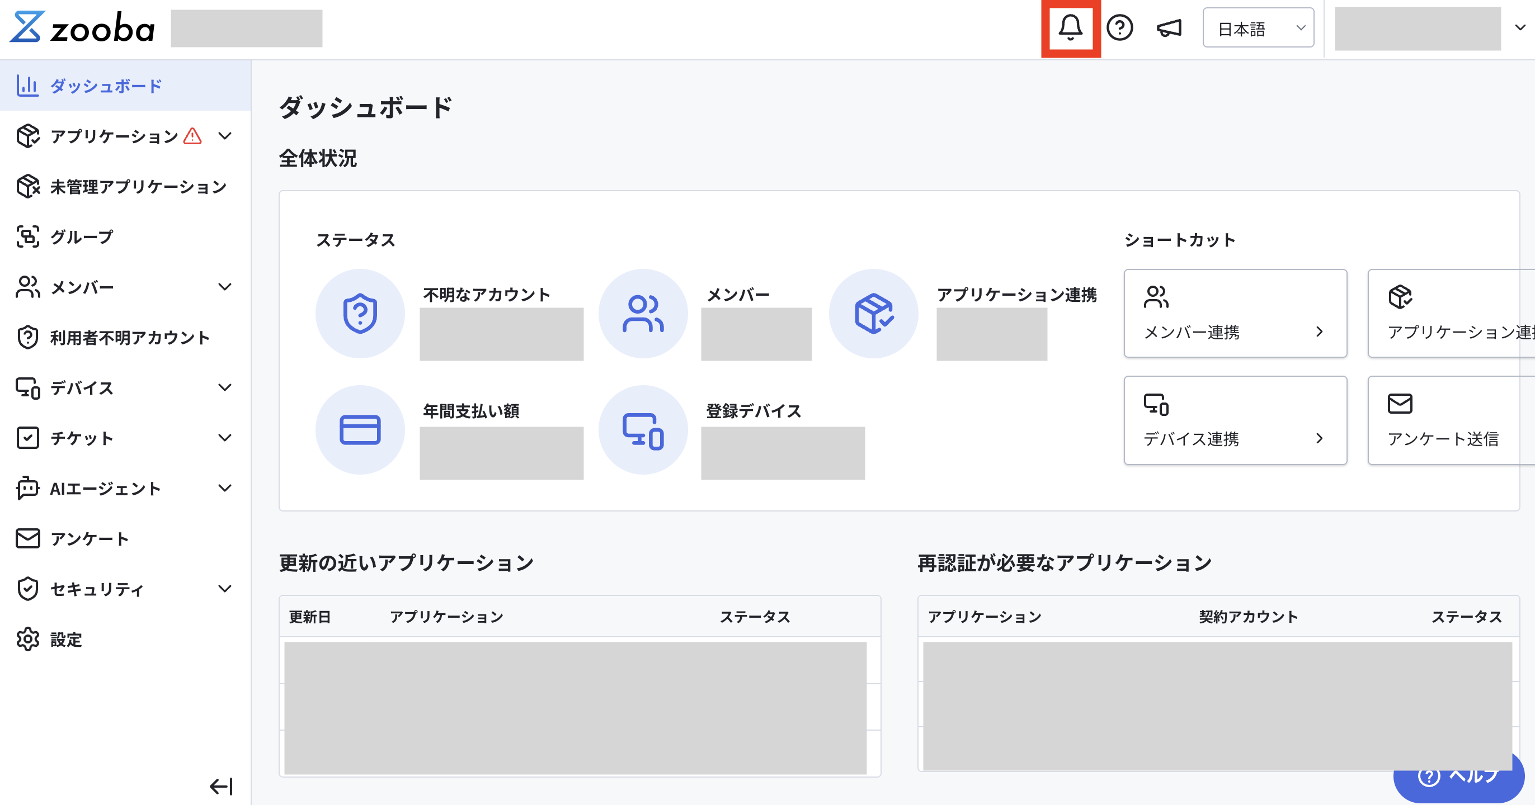Open the 日本語 language dropdown
1535x805 pixels.
[1258, 28]
